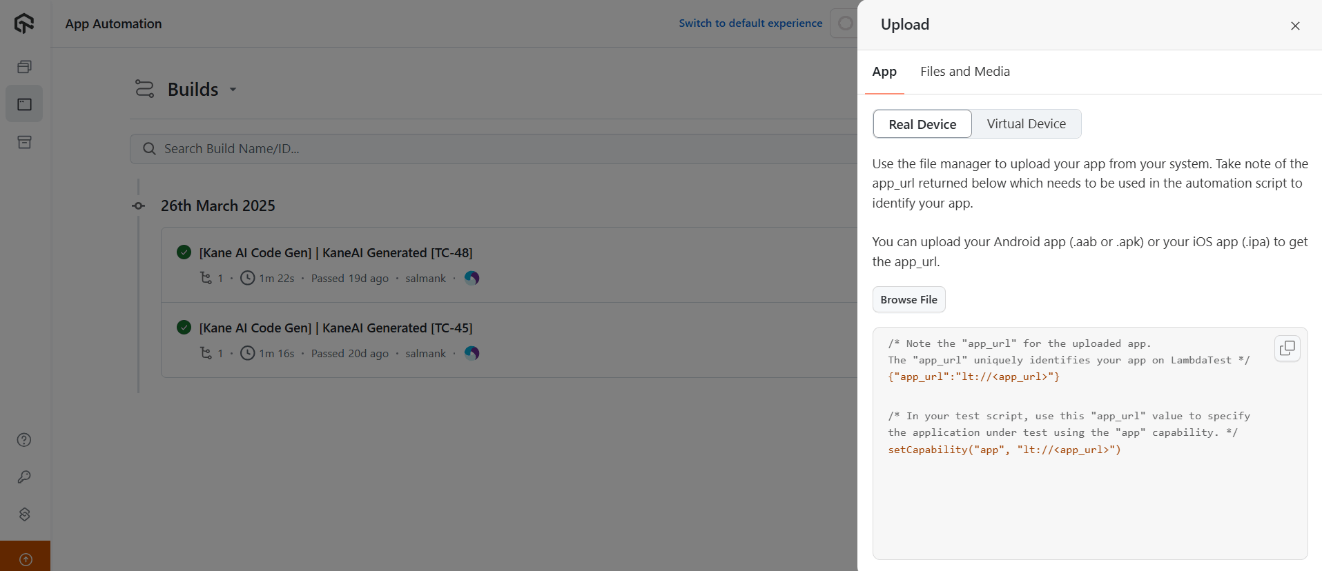Click the green passed check for TC-45
1322x571 pixels.
point(184,328)
